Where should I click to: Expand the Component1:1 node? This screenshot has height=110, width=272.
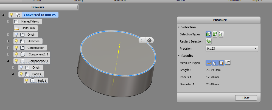pyautogui.click(x=8, y=54)
